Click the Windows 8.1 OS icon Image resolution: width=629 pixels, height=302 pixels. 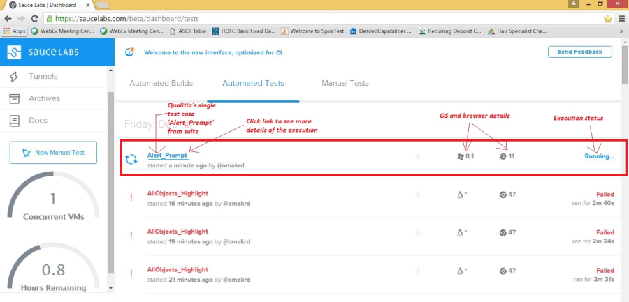459,156
